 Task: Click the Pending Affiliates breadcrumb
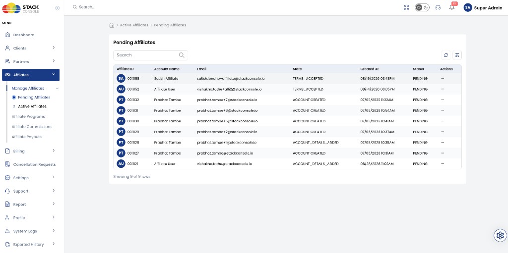coord(170,25)
